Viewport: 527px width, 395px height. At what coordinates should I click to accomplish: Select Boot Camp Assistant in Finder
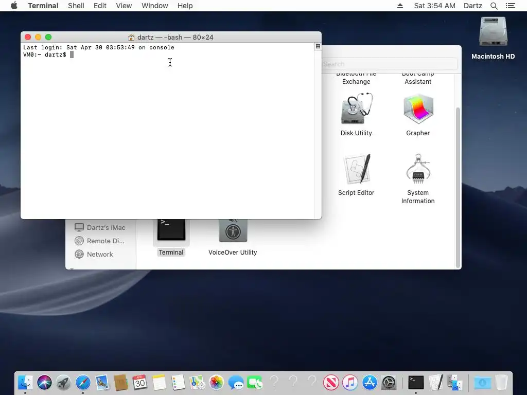pos(418,79)
